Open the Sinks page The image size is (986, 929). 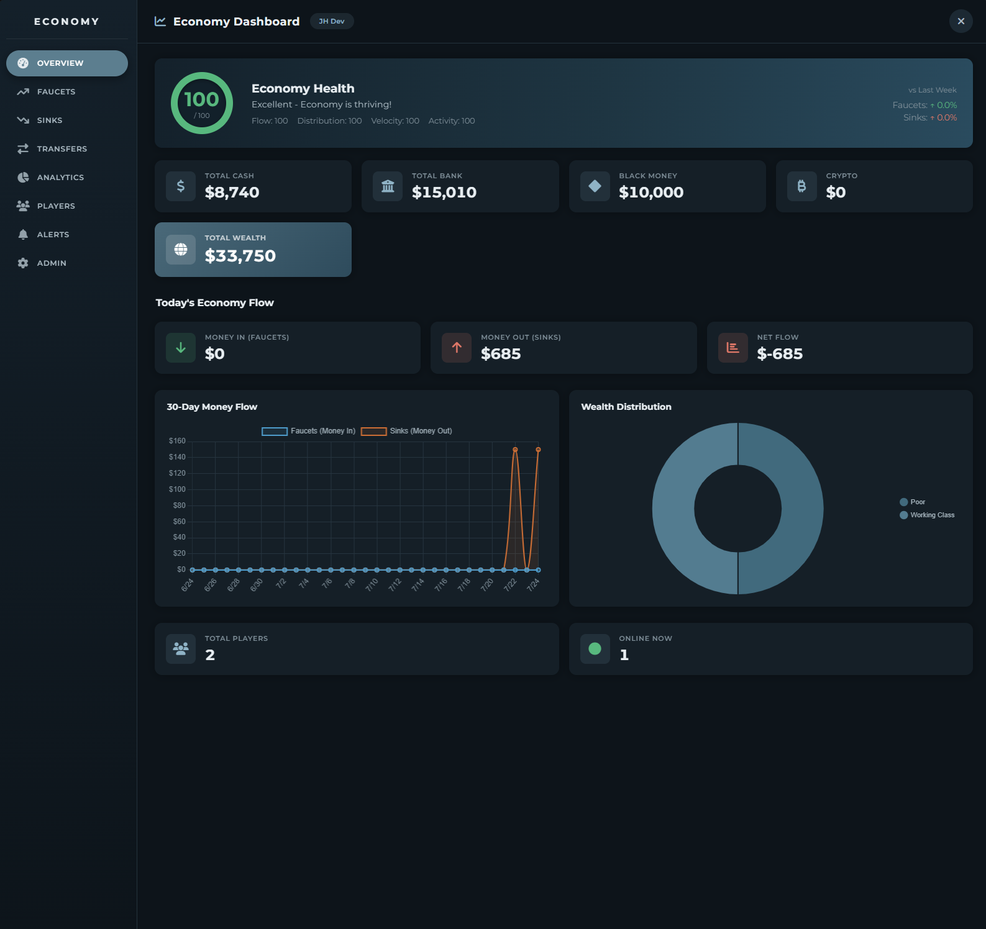point(67,120)
